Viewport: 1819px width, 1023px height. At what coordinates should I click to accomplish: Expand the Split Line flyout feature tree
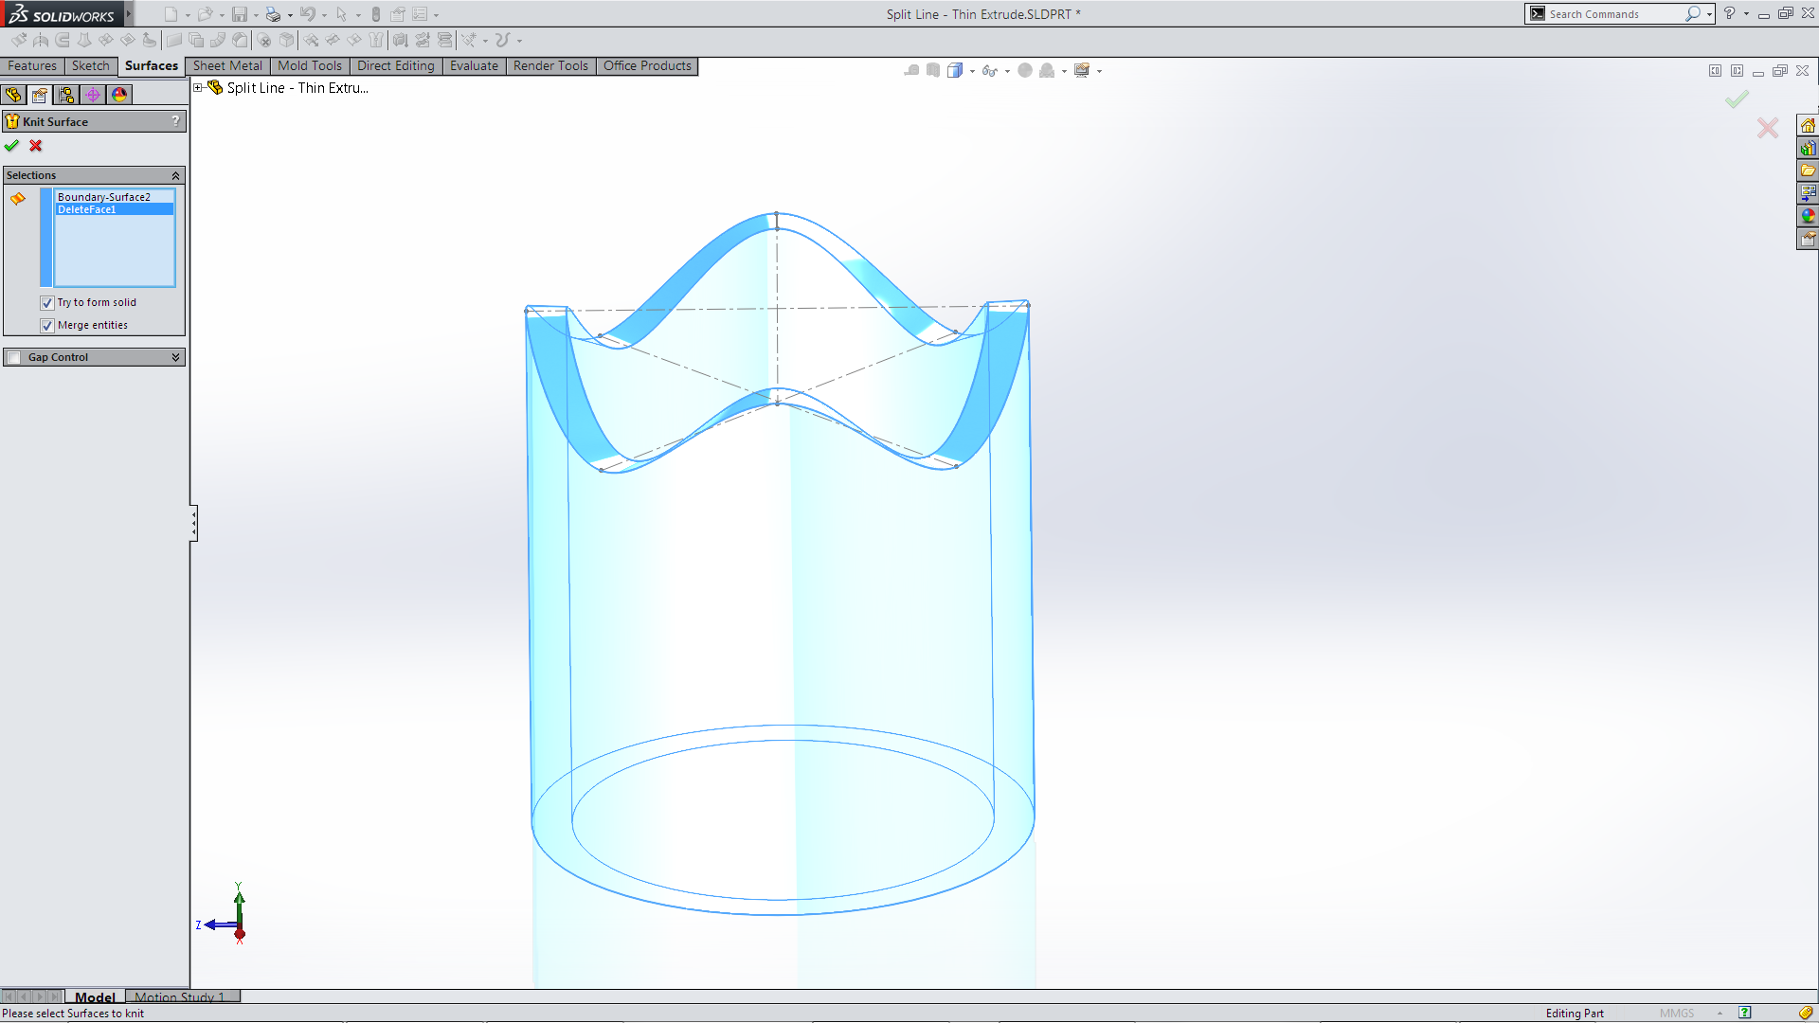tap(198, 88)
